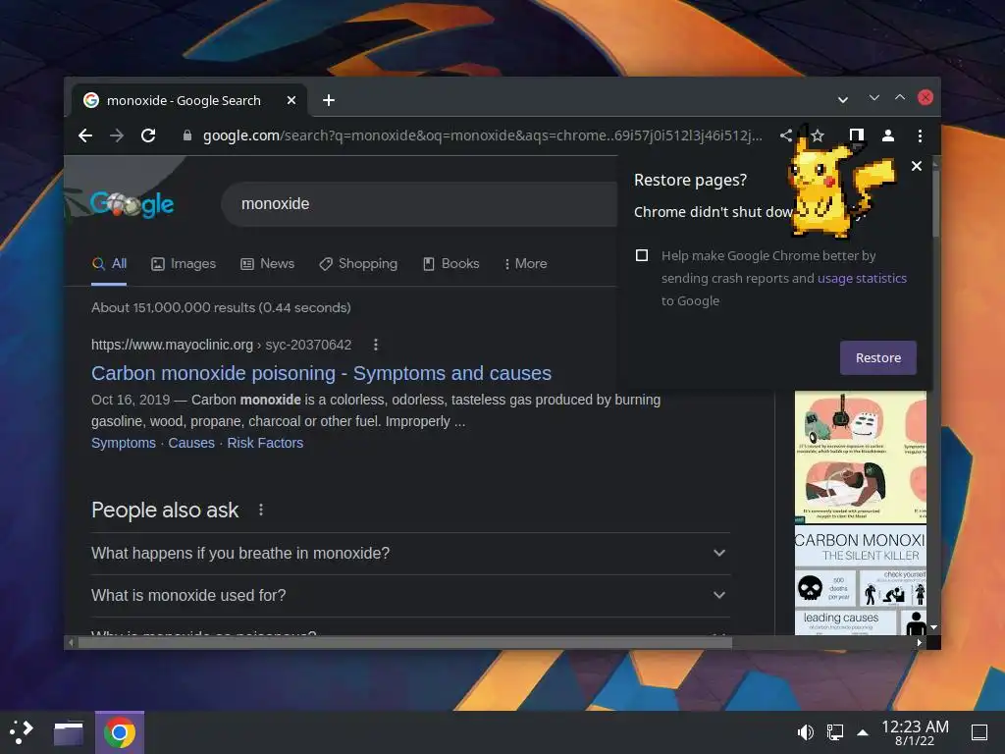Open Chrome's three-dot menu
1005x754 pixels.
pos(920,135)
